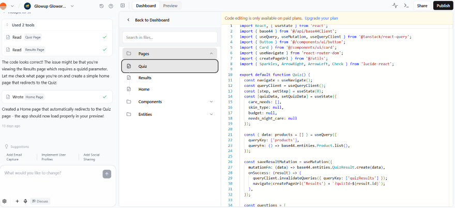Click the Quiz file icon

pyautogui.click(x=129, y=66)
